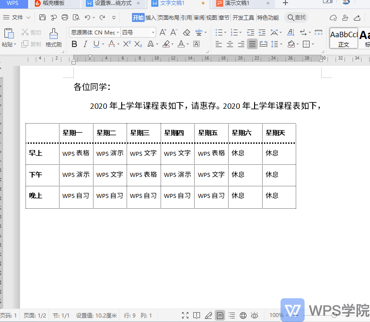Click the table borders icon

coord(306,44)
